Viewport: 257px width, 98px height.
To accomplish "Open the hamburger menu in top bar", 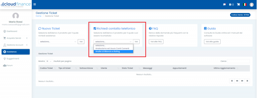I will coord(35,4).
